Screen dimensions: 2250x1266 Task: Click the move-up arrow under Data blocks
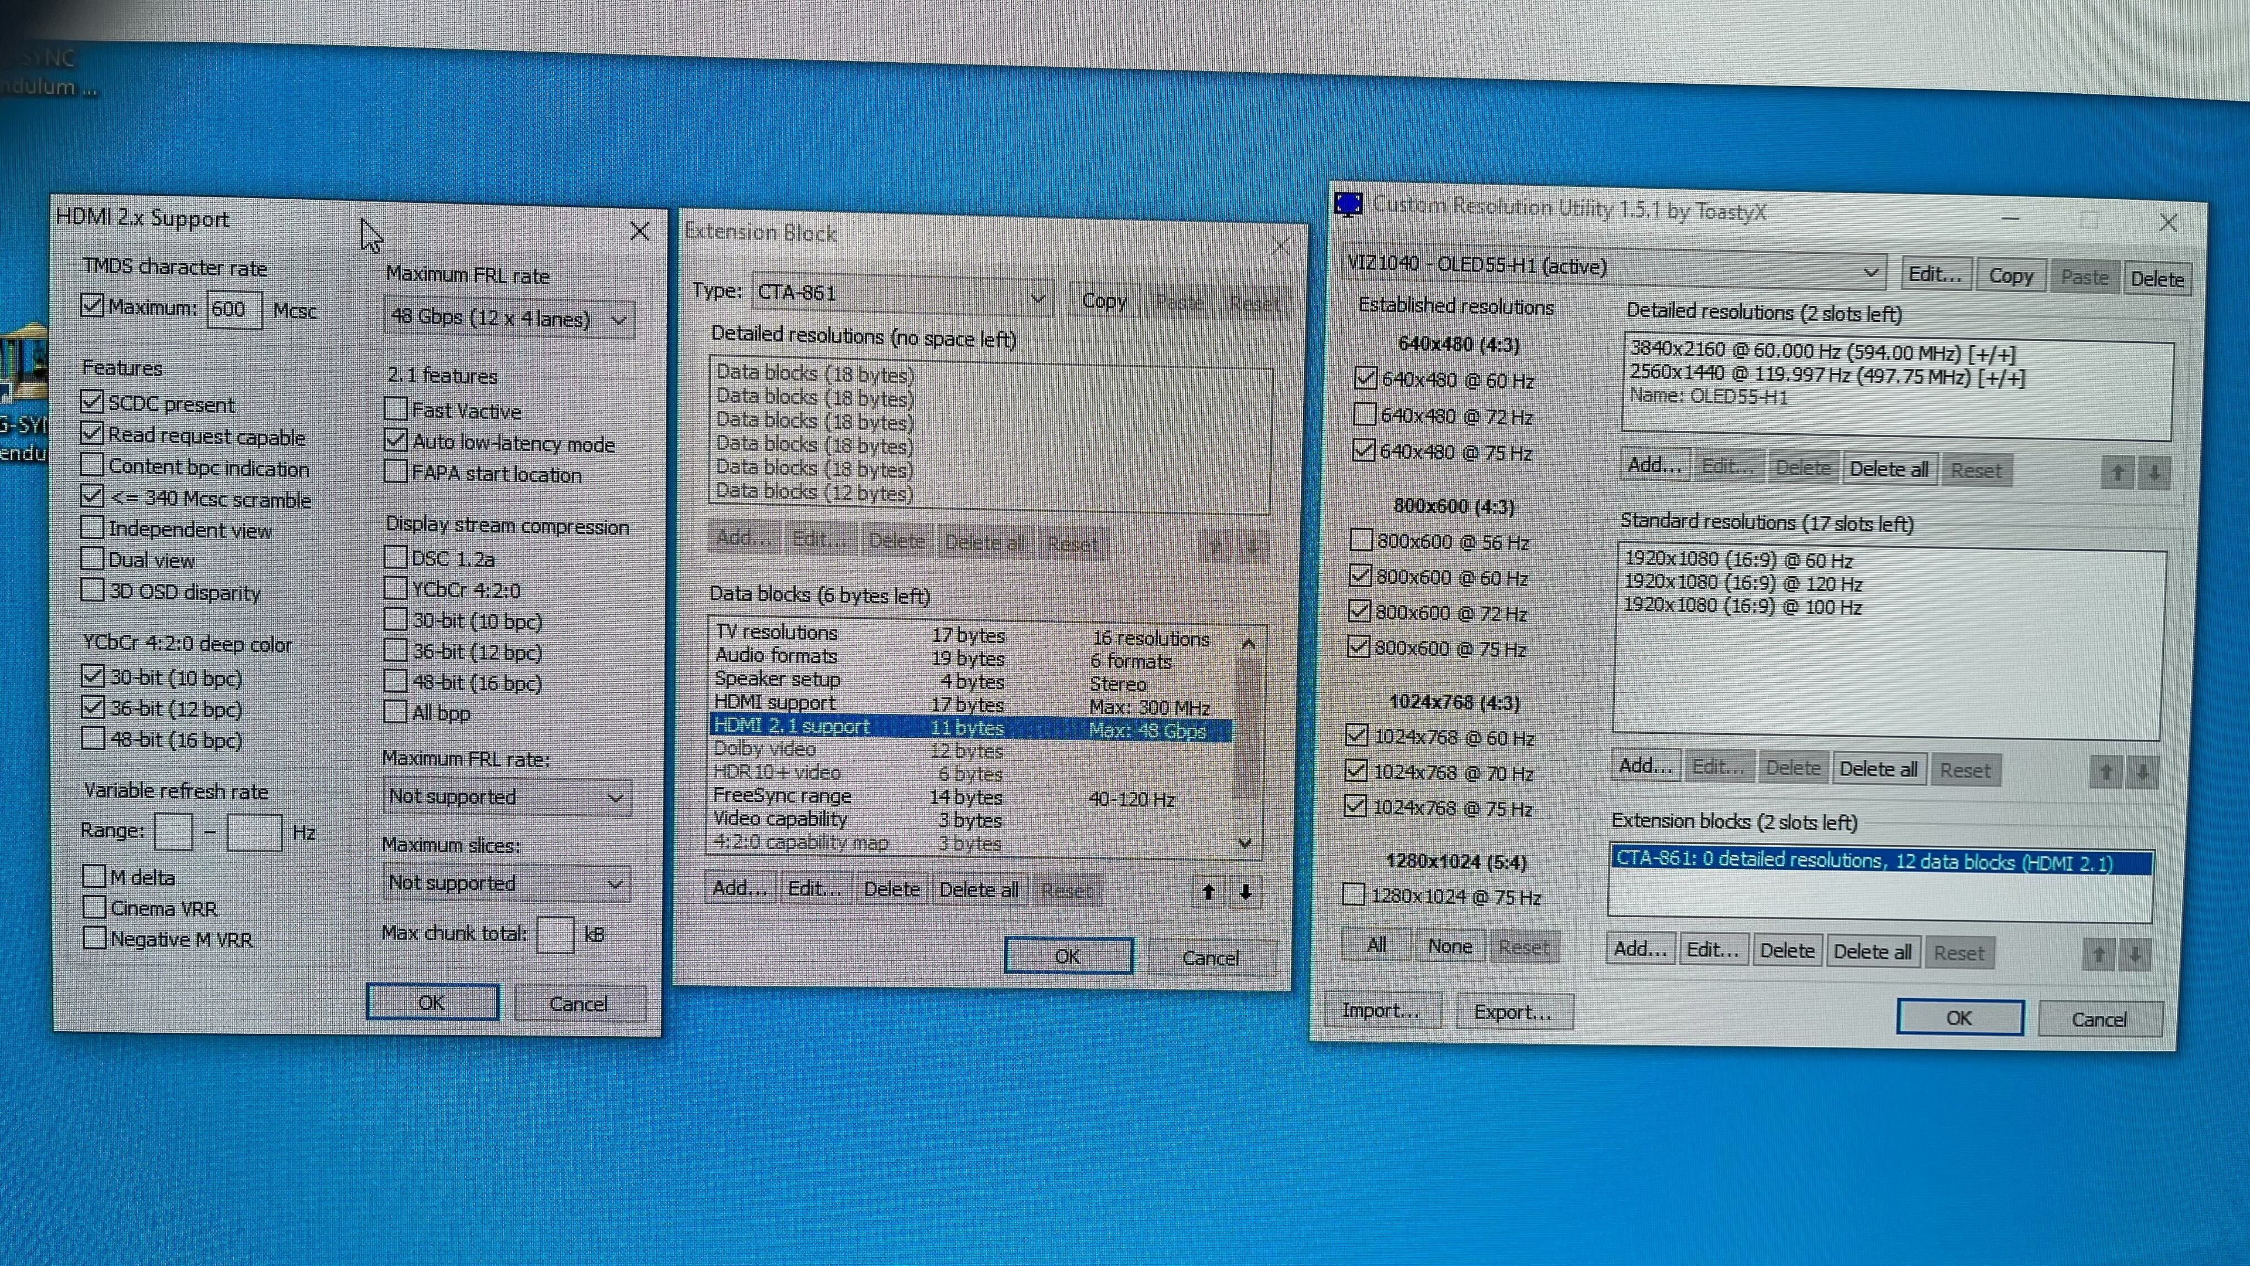tap(1209, 892)
